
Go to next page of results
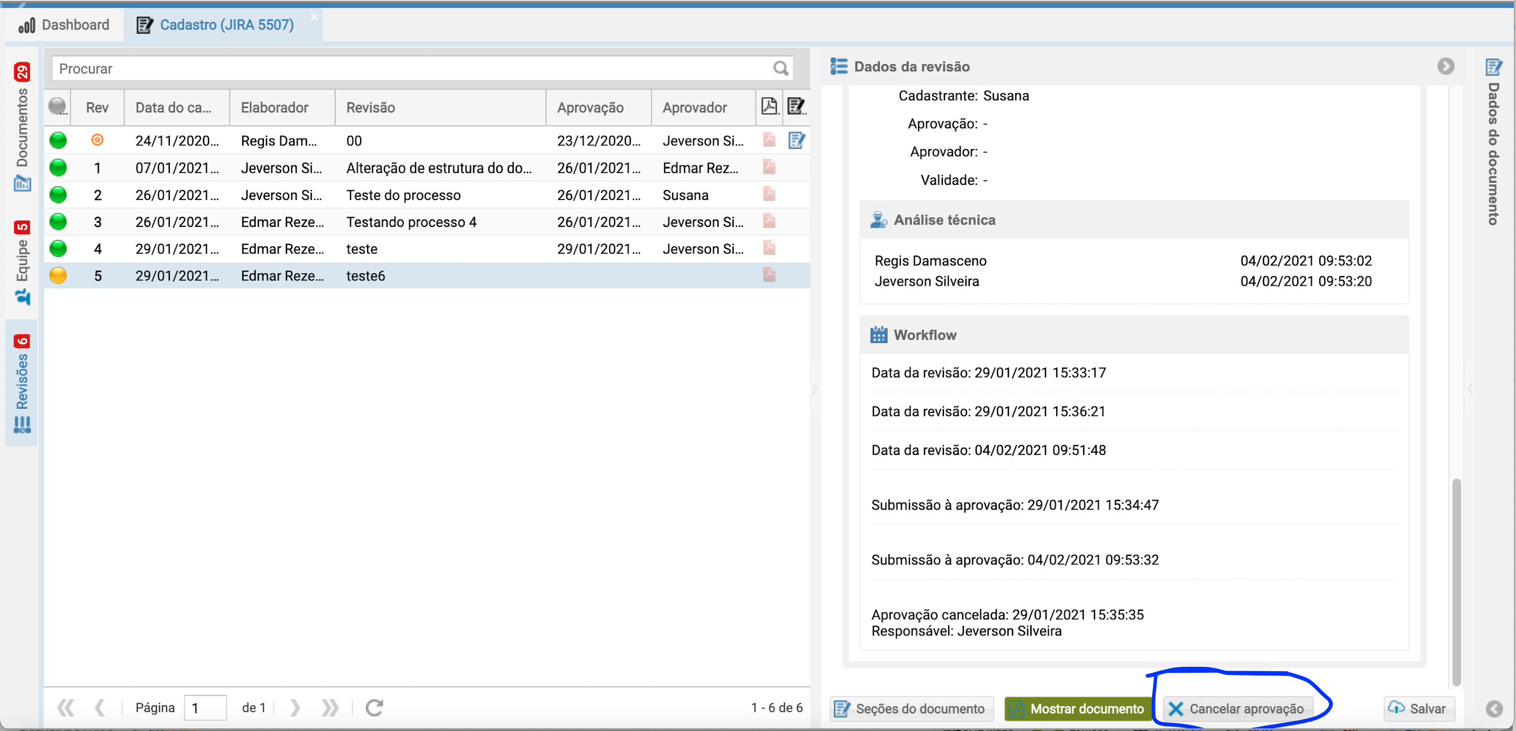295,707
